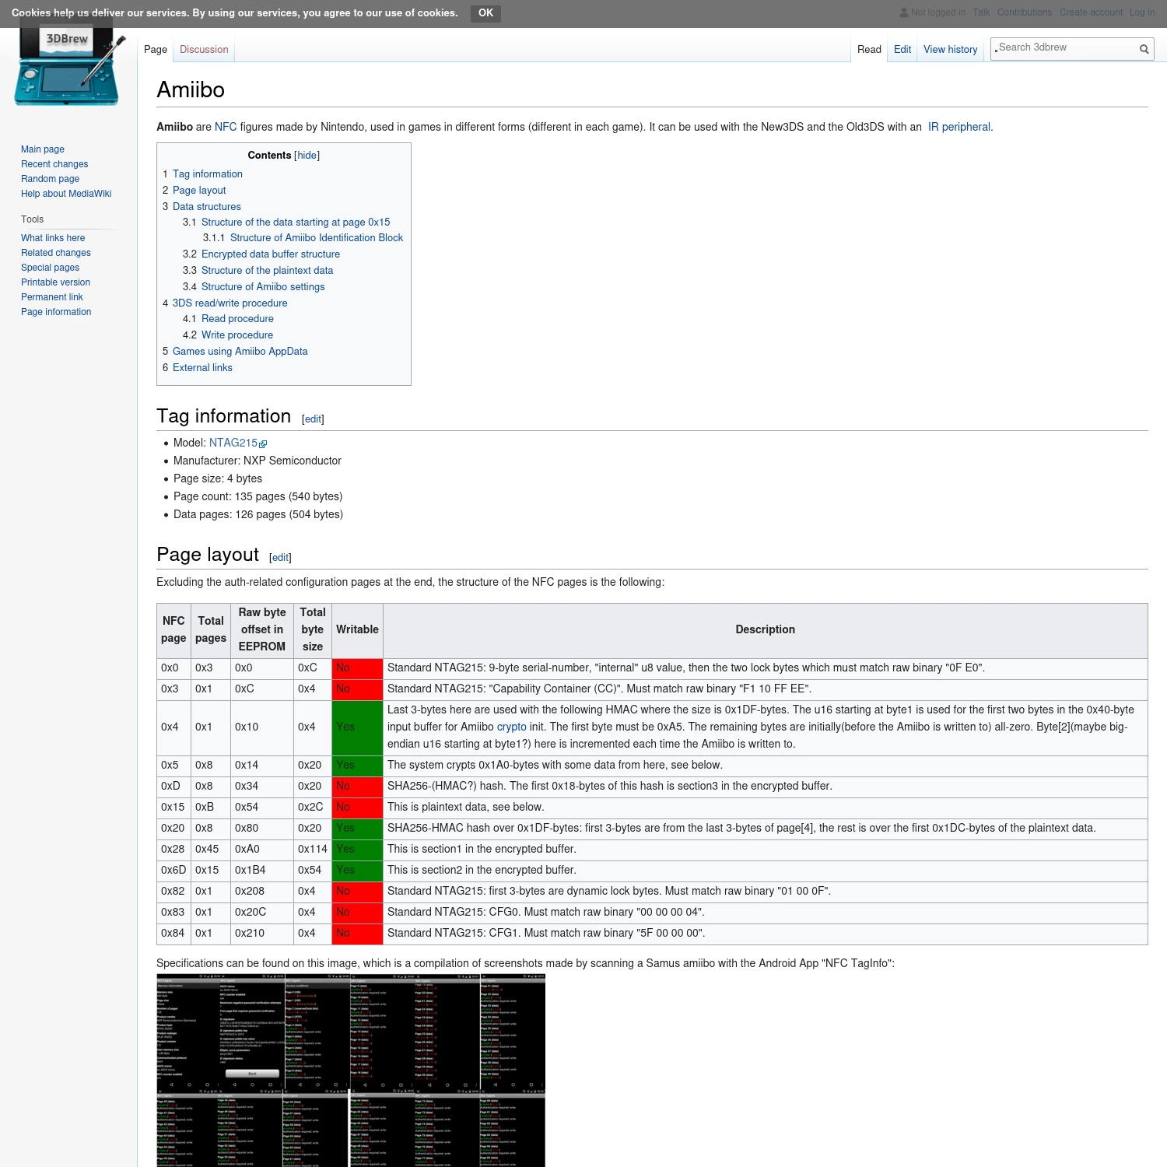Jump to Write procedure in contents
The width and height of the screenshot is (1167, 1167).
click(237, 335)
